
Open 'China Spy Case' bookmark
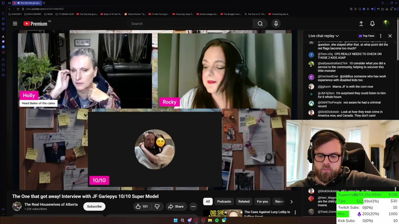point(183,14)
